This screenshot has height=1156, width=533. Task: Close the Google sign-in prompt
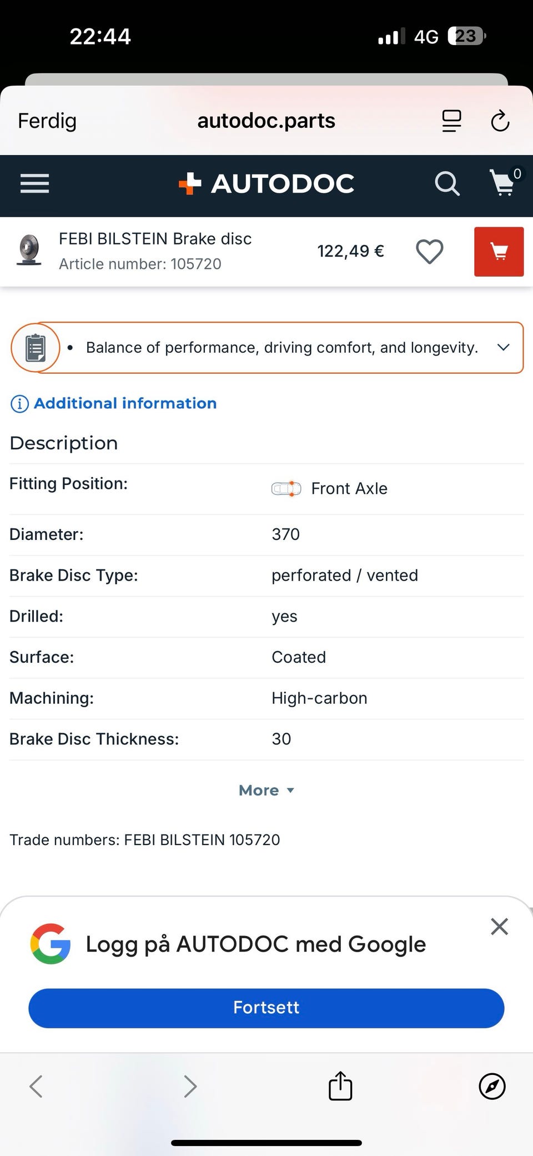499,927
